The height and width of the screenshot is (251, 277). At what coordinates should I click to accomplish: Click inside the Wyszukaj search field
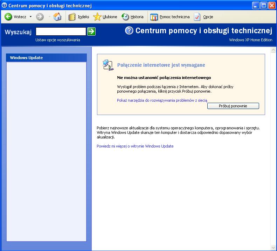tap(61, 31)
